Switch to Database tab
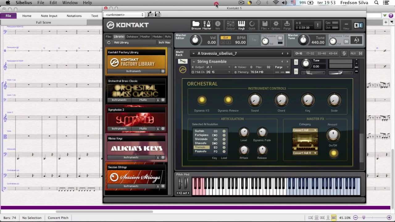 pos(132,37)
